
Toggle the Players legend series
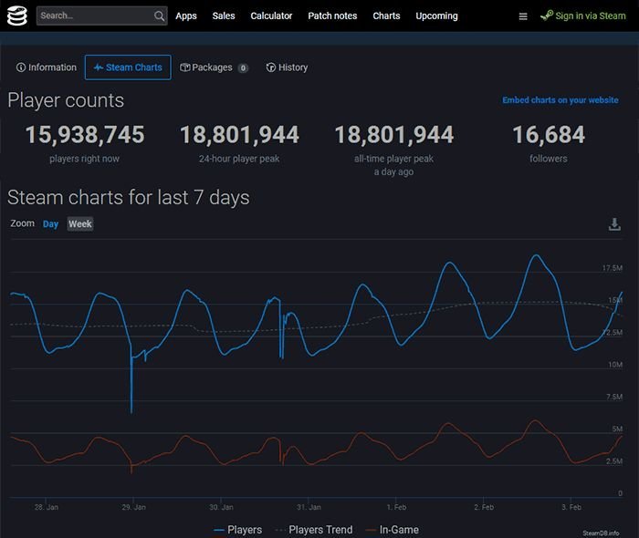pos(238,530)
